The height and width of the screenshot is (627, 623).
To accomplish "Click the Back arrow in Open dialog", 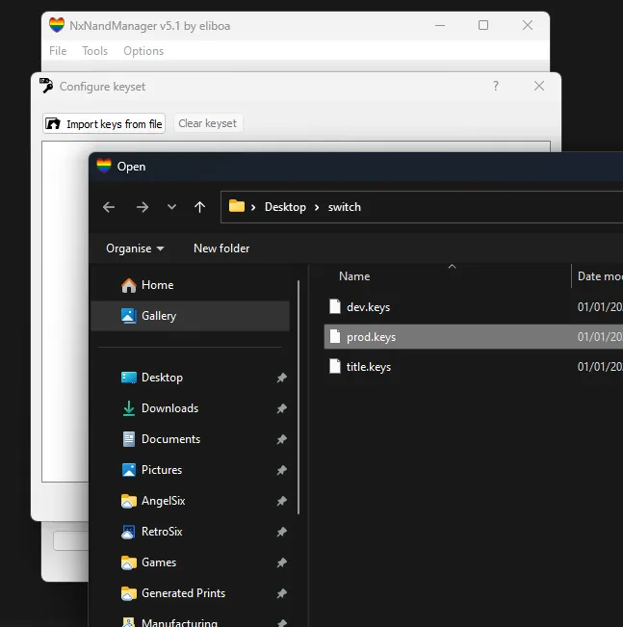I will [x=109, y=207].
